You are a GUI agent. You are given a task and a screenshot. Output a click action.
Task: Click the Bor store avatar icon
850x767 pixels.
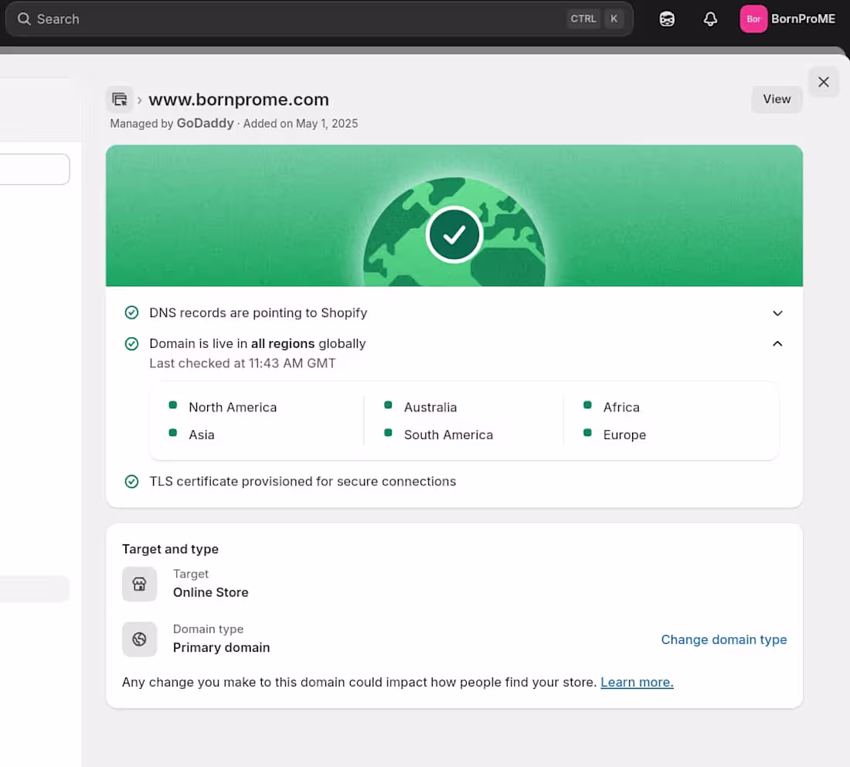(753, 19)
